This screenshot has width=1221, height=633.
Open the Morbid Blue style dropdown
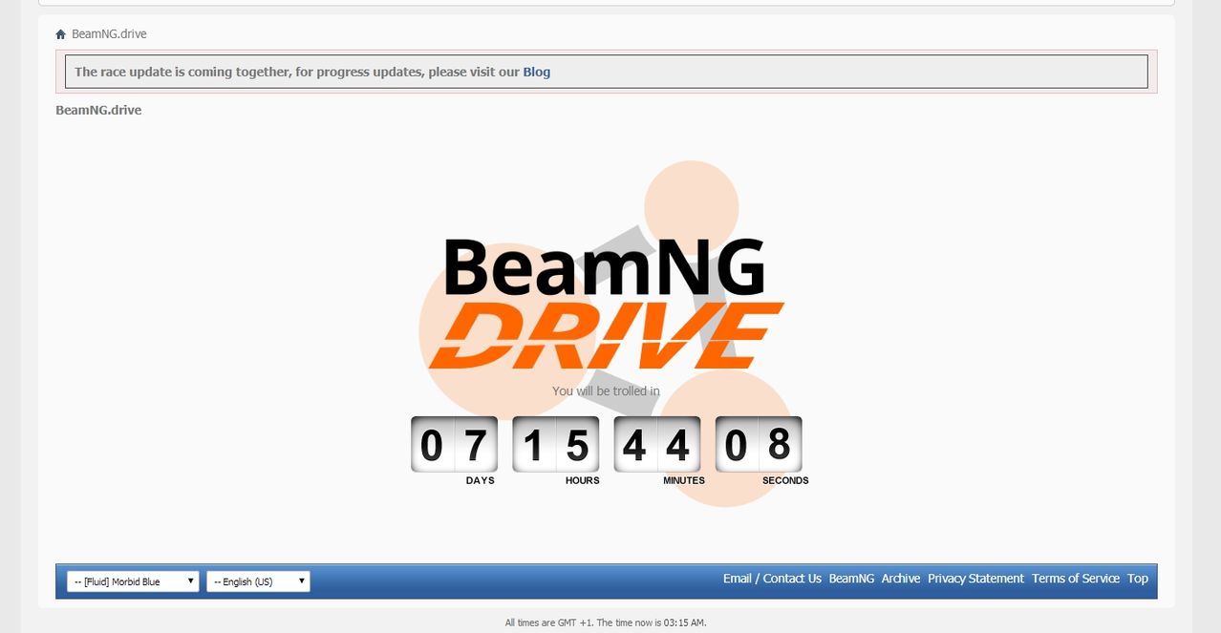point(133,581)
